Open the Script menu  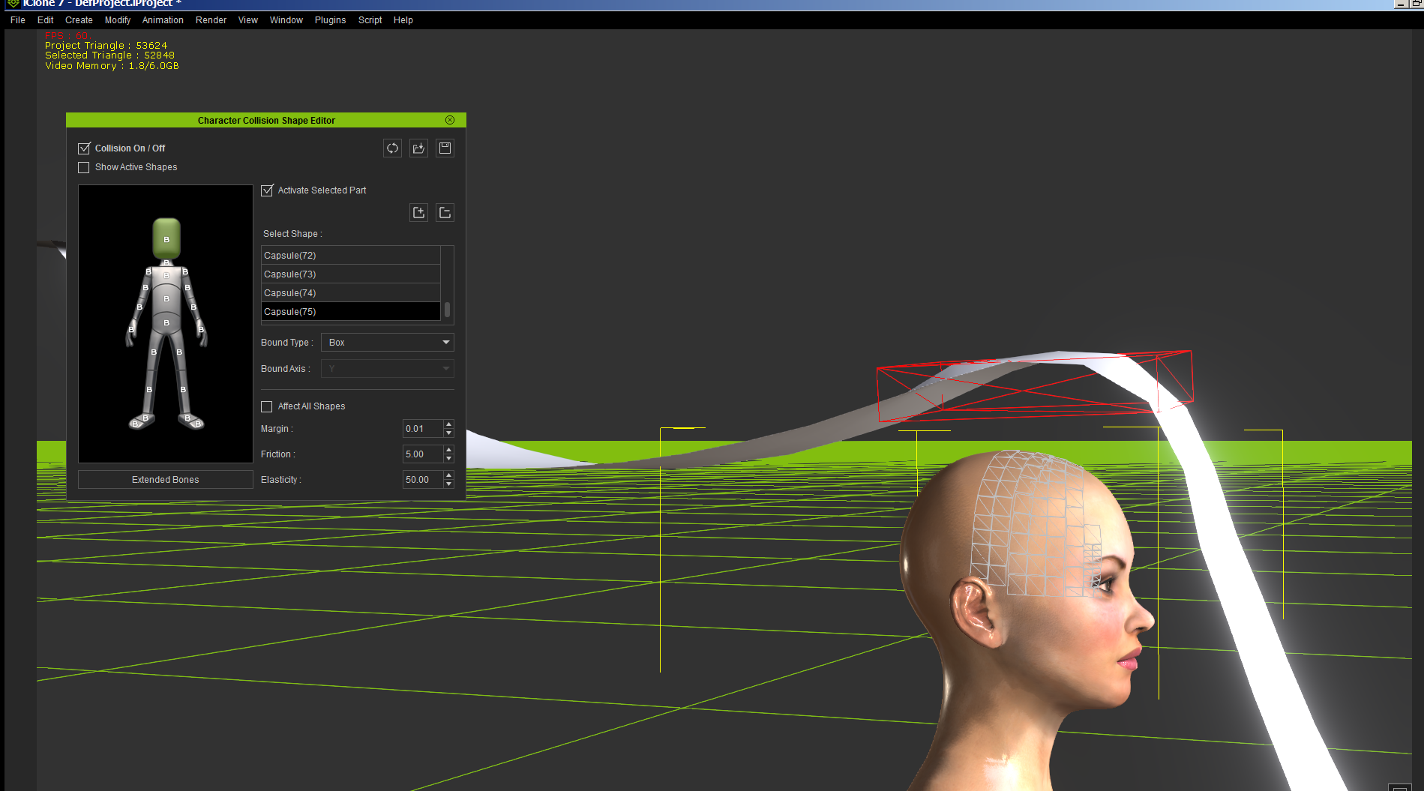370,20
